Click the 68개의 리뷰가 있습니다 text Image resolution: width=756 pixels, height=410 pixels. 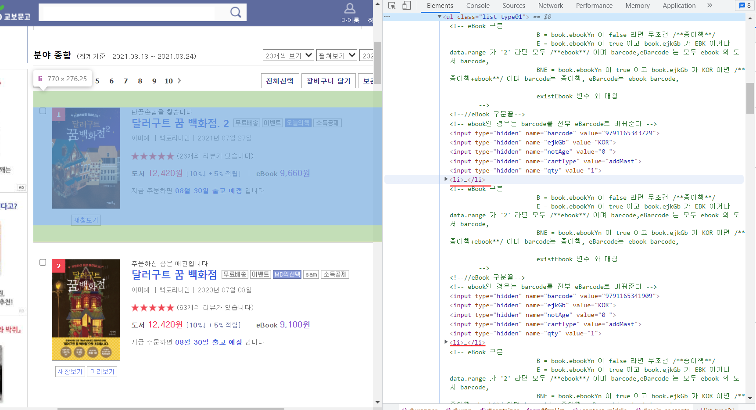point(215,307)
